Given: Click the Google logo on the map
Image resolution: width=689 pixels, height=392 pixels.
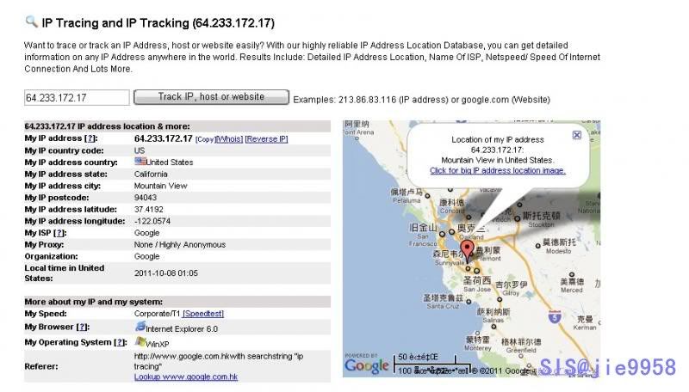Looking at the screenshot, I should [367, 366].
